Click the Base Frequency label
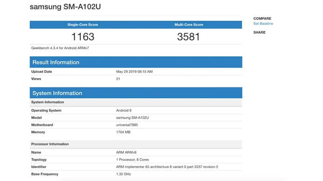 [45, 174]
